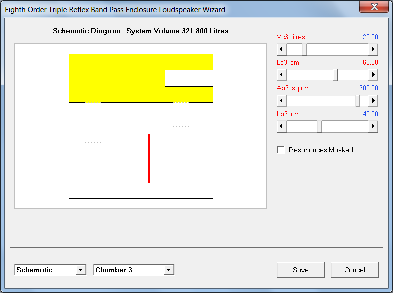The height and width of the screenshot is (293, 393).
Task: Open the Schematic view dropdown
Action: [81, 270]
